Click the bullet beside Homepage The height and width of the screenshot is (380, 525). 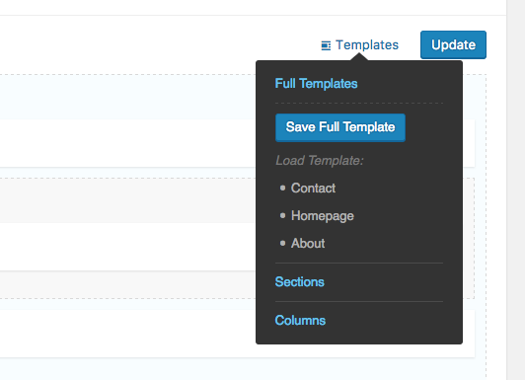282,215
